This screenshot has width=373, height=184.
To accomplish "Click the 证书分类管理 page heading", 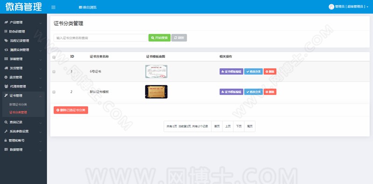I will (68, 24).
